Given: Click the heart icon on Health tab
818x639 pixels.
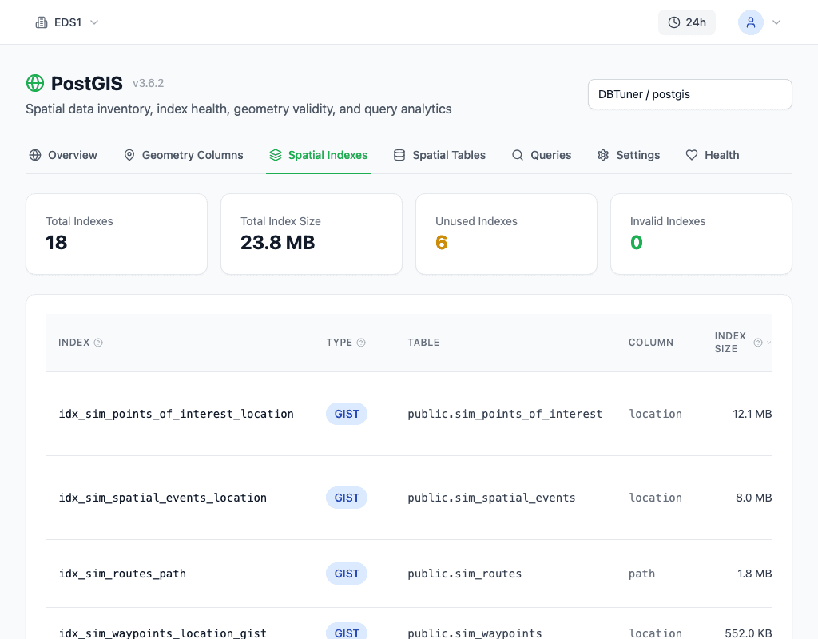Looking at the screenshot, I should 692,155.
